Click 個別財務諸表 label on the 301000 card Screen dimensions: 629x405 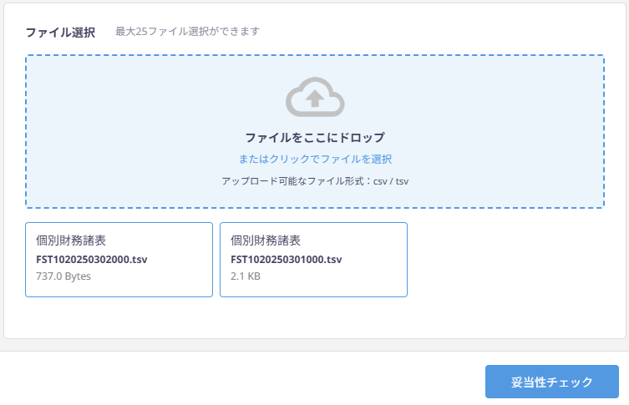[266, 240]
